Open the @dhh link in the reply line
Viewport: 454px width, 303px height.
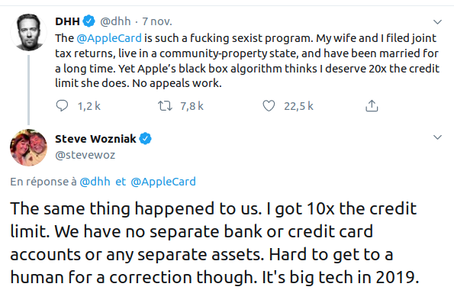95,182
